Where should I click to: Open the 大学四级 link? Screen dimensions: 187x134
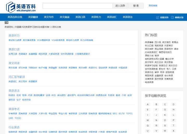tap(33, 113)
